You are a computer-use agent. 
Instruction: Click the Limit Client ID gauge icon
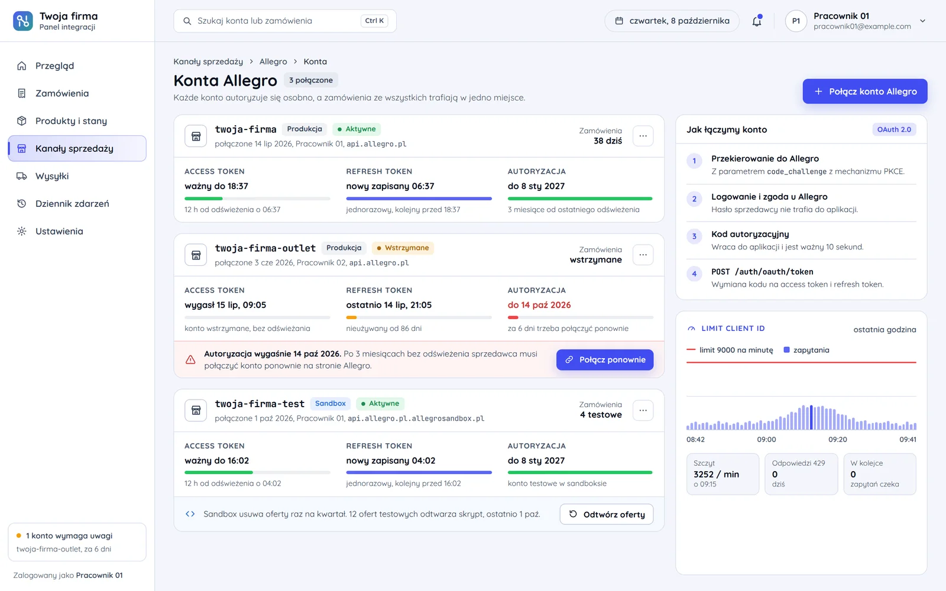(x=691, y=329)
